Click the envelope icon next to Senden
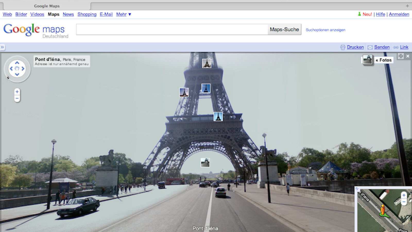 370,47
